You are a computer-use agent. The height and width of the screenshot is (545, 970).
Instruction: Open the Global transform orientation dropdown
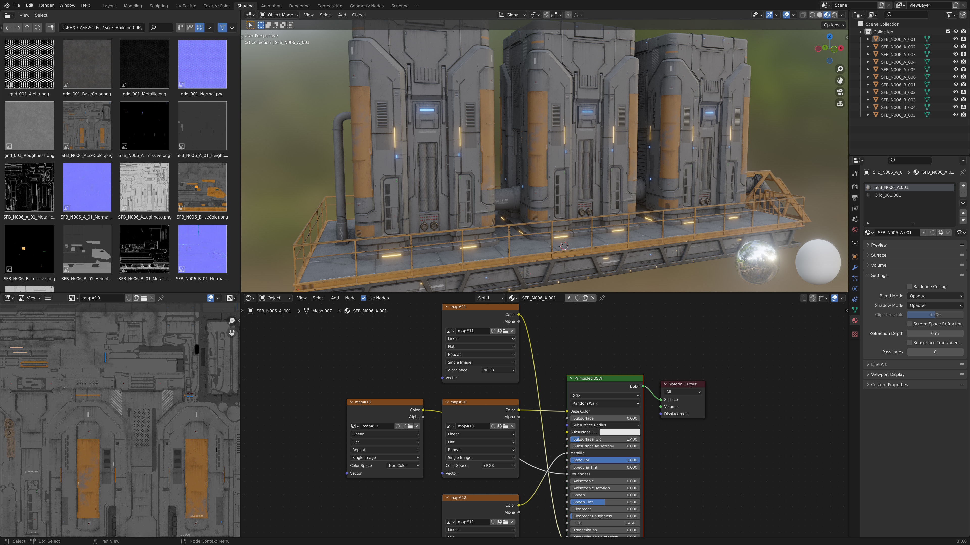pyautogui.click(x=512, y=15)
